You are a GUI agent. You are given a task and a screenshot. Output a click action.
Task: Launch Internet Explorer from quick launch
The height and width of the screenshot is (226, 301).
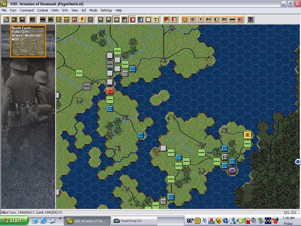tap(44, 221)
